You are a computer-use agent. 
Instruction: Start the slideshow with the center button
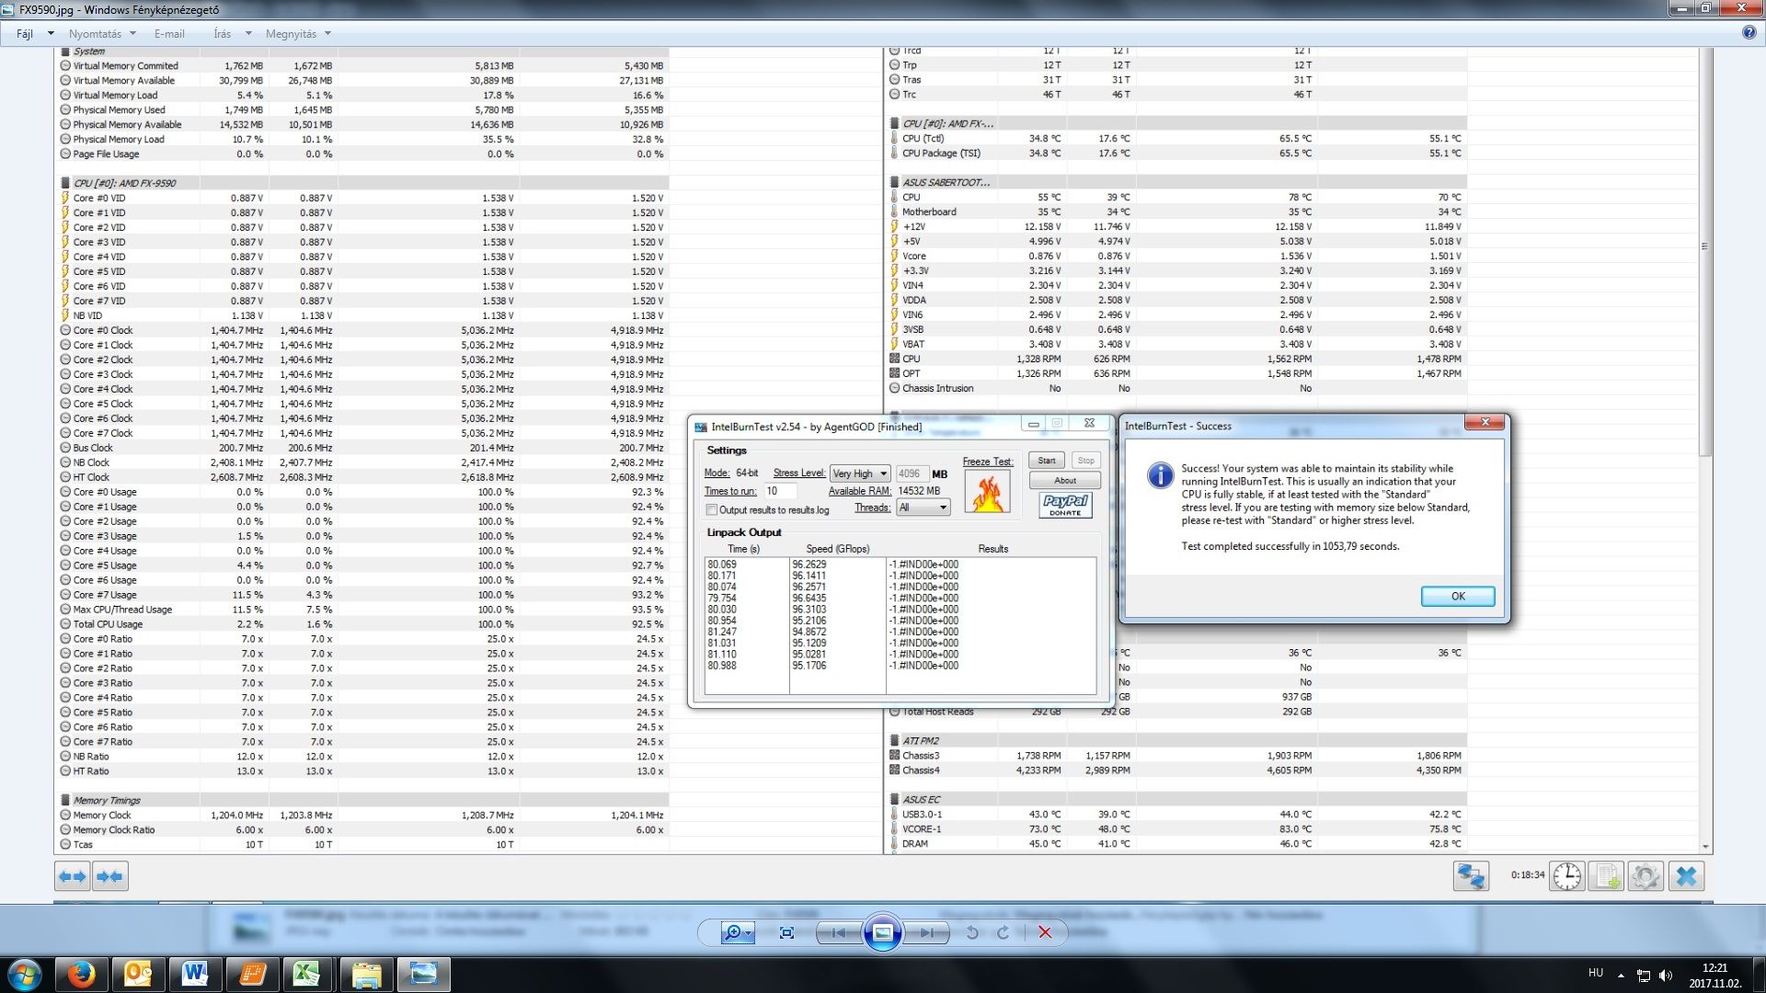tap(882, 932)
